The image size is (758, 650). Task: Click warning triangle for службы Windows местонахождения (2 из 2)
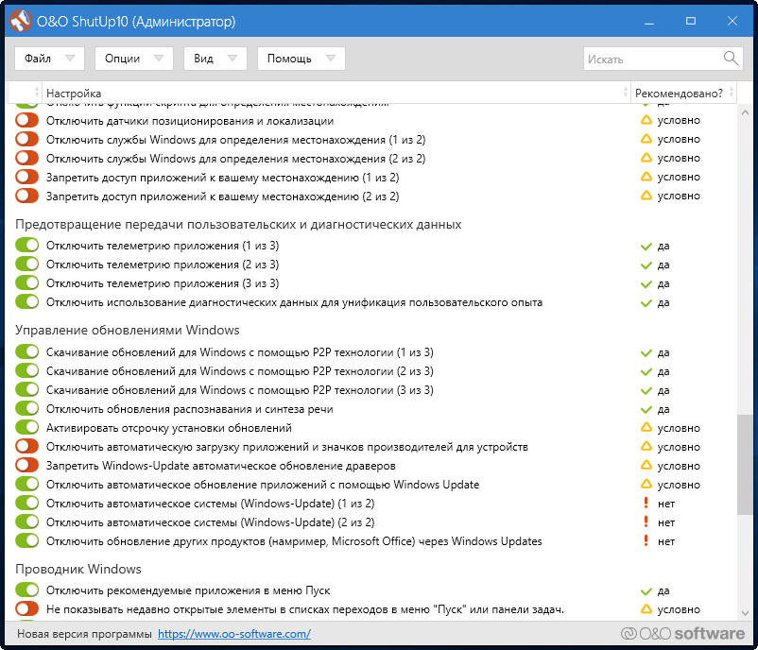(646, 158)
